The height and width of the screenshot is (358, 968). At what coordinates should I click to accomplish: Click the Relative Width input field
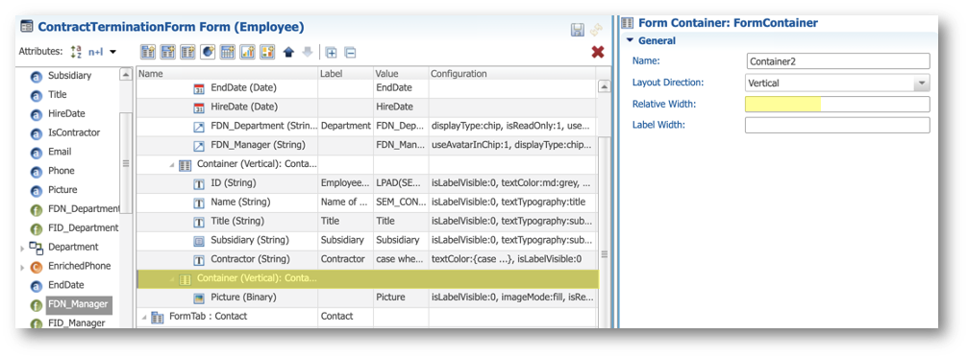pyautogui.click(x=837, y=104)
